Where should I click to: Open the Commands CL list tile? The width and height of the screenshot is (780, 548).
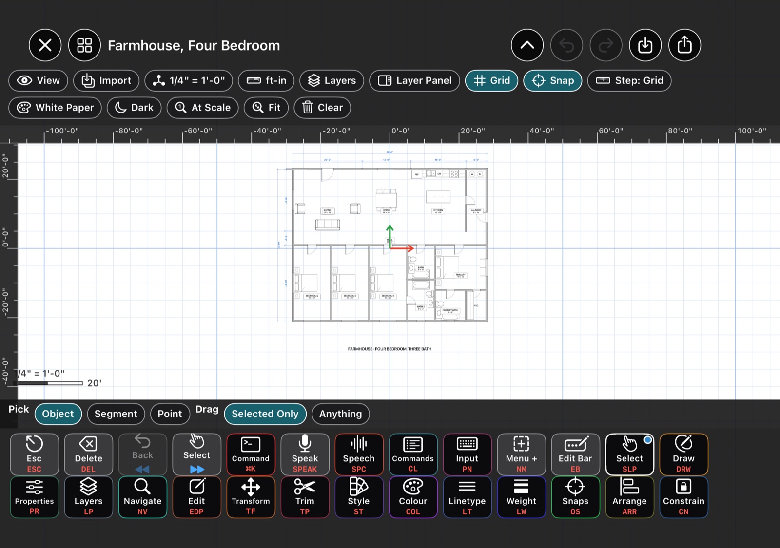413,454
